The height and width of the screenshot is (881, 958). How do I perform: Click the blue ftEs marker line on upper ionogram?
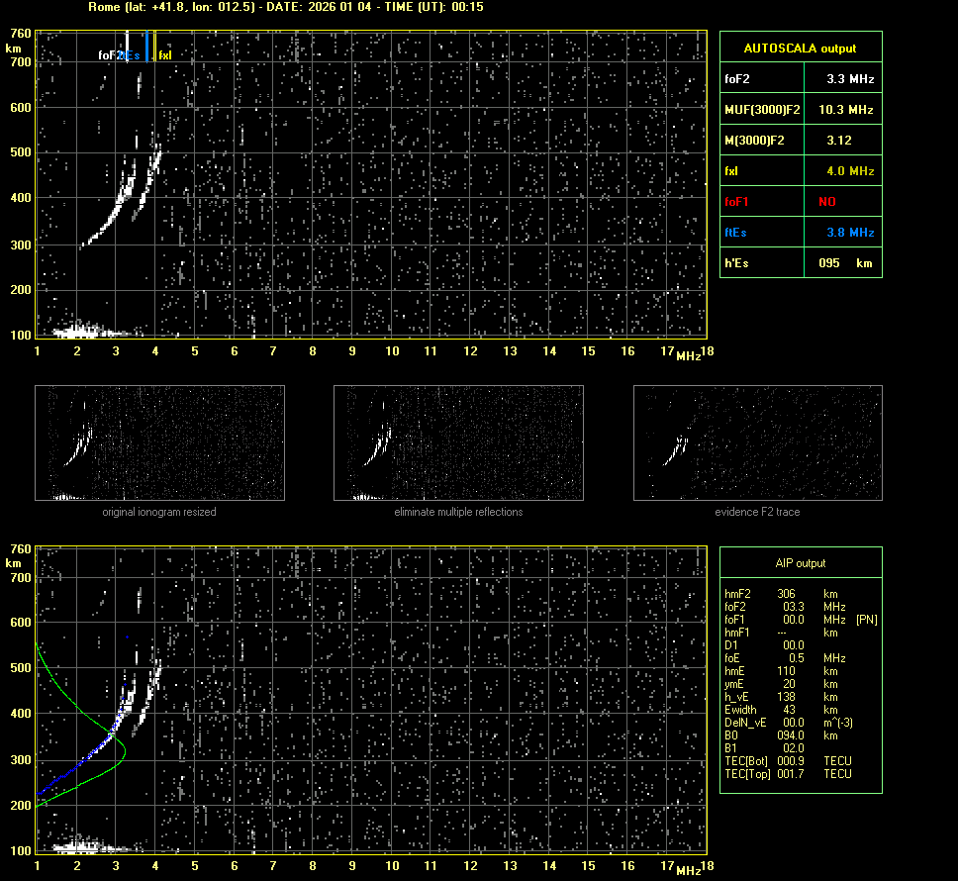[x=146, y=46]
